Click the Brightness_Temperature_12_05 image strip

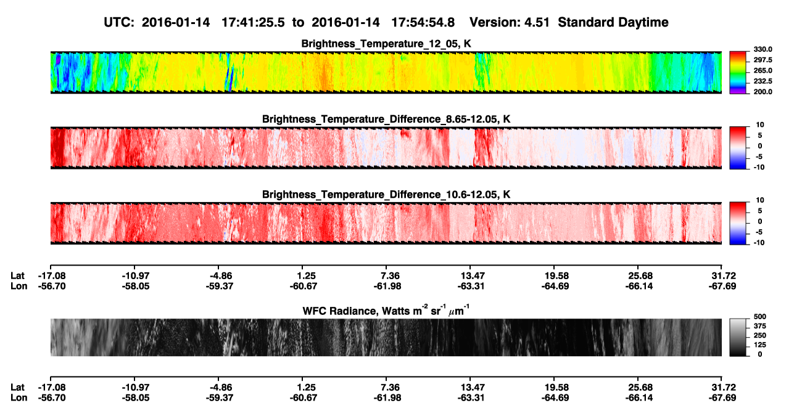[386, 73]
